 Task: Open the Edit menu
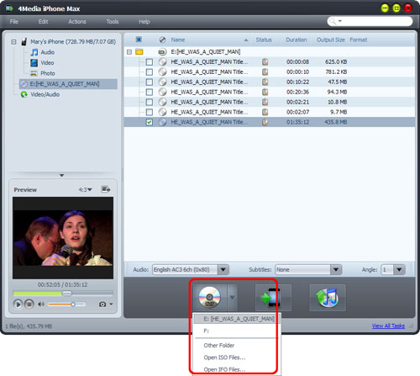coord(43,22)
